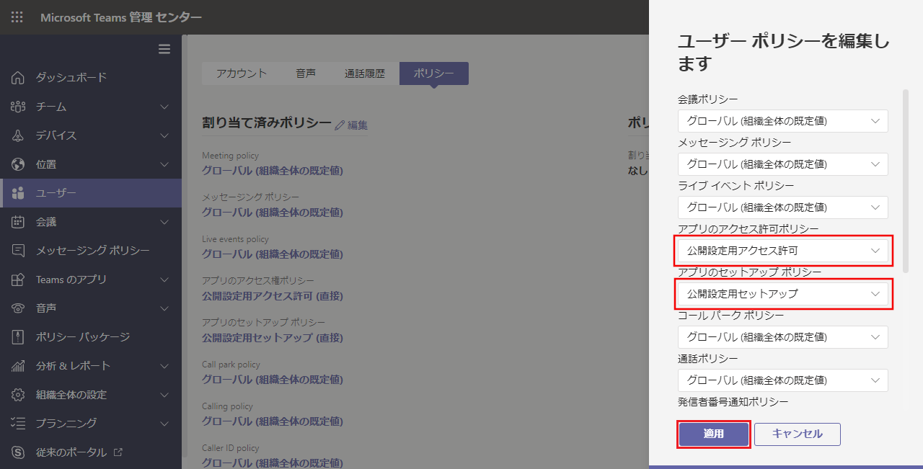Click Microsoft Teams 管理 センター title
The image size is (923, 469).
(x=121, y=17)
